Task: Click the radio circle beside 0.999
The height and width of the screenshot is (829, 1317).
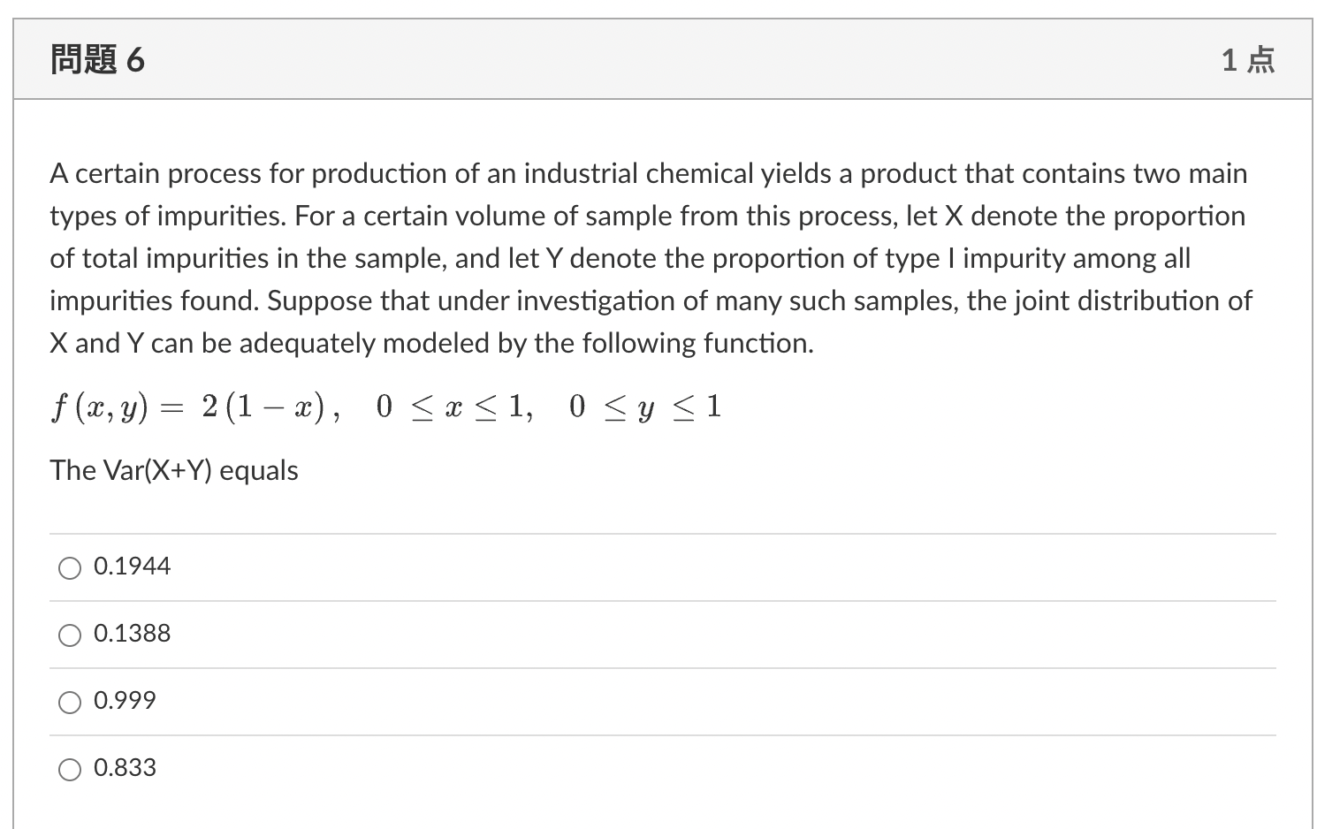Action: [70, 703]
